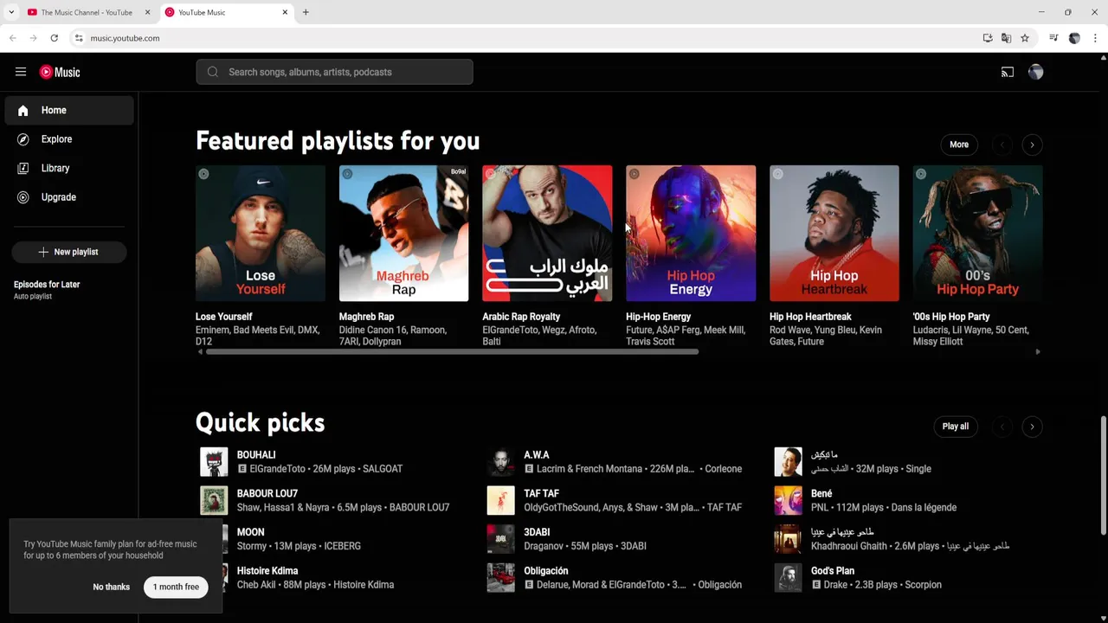Click the horizontal playlist carousel scrollbar
Screen dimensions: 1108x623
[452, 352]
